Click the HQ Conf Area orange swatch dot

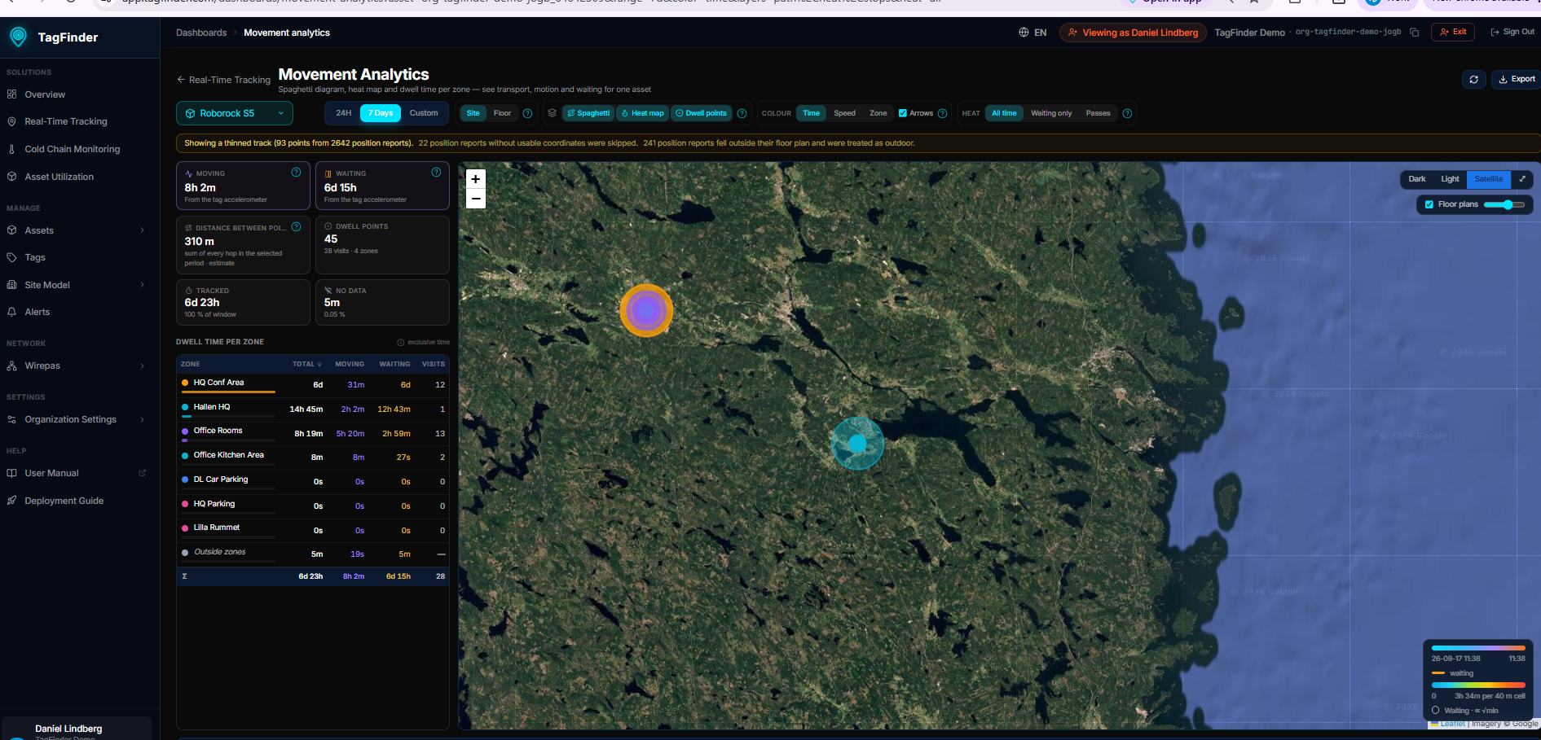tap(185, 383)
